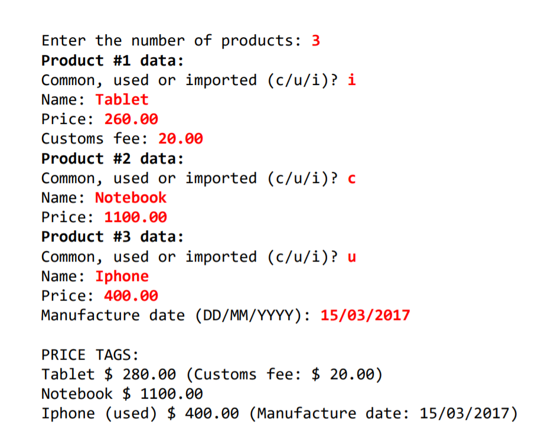Click the 'Tablet $ 280.00' price tag line
This screenshot has height=448, width=548.
pos(212,375)
